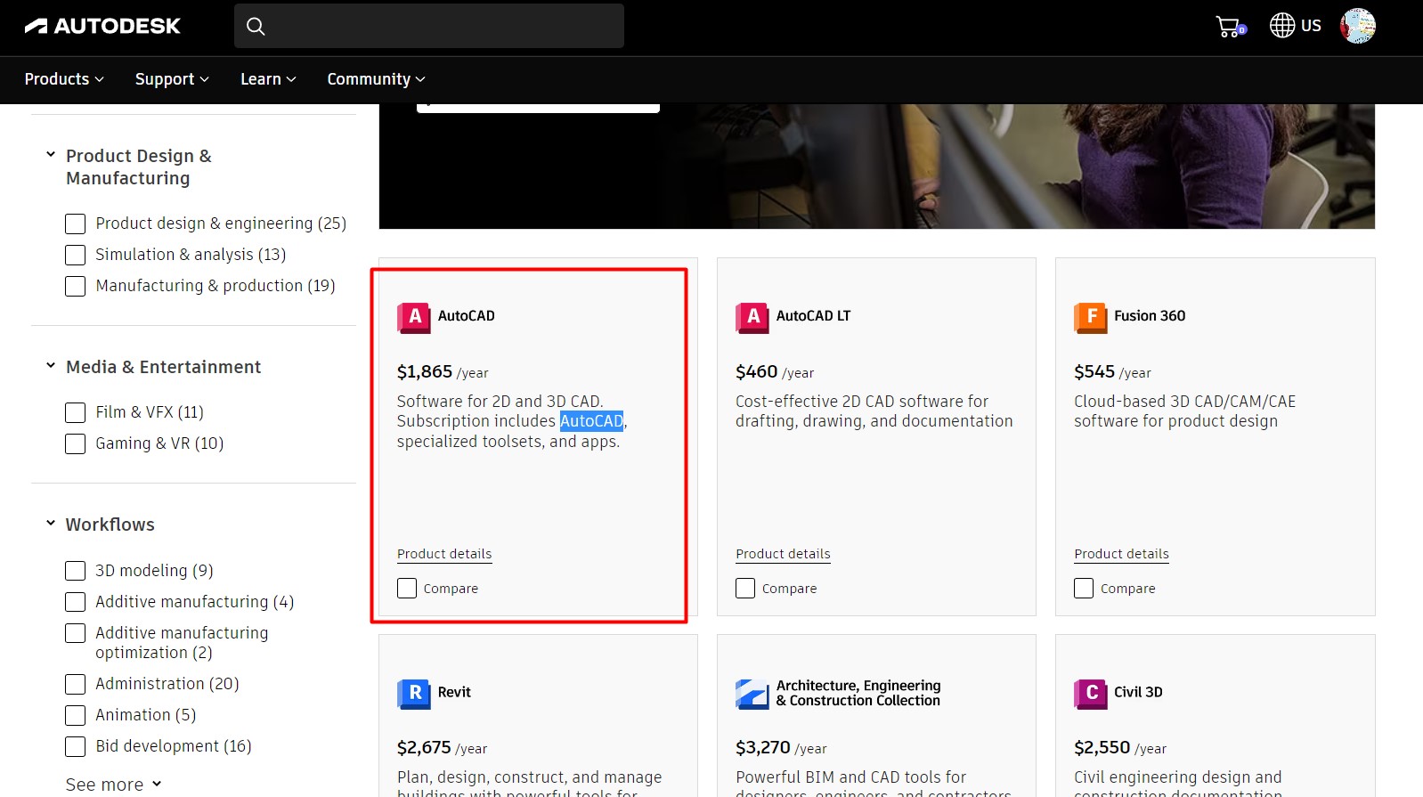Screen dimensions: 1423x797
Task: Open the shopping cart
Action: pyautogui.click(x=1230, y=27)
